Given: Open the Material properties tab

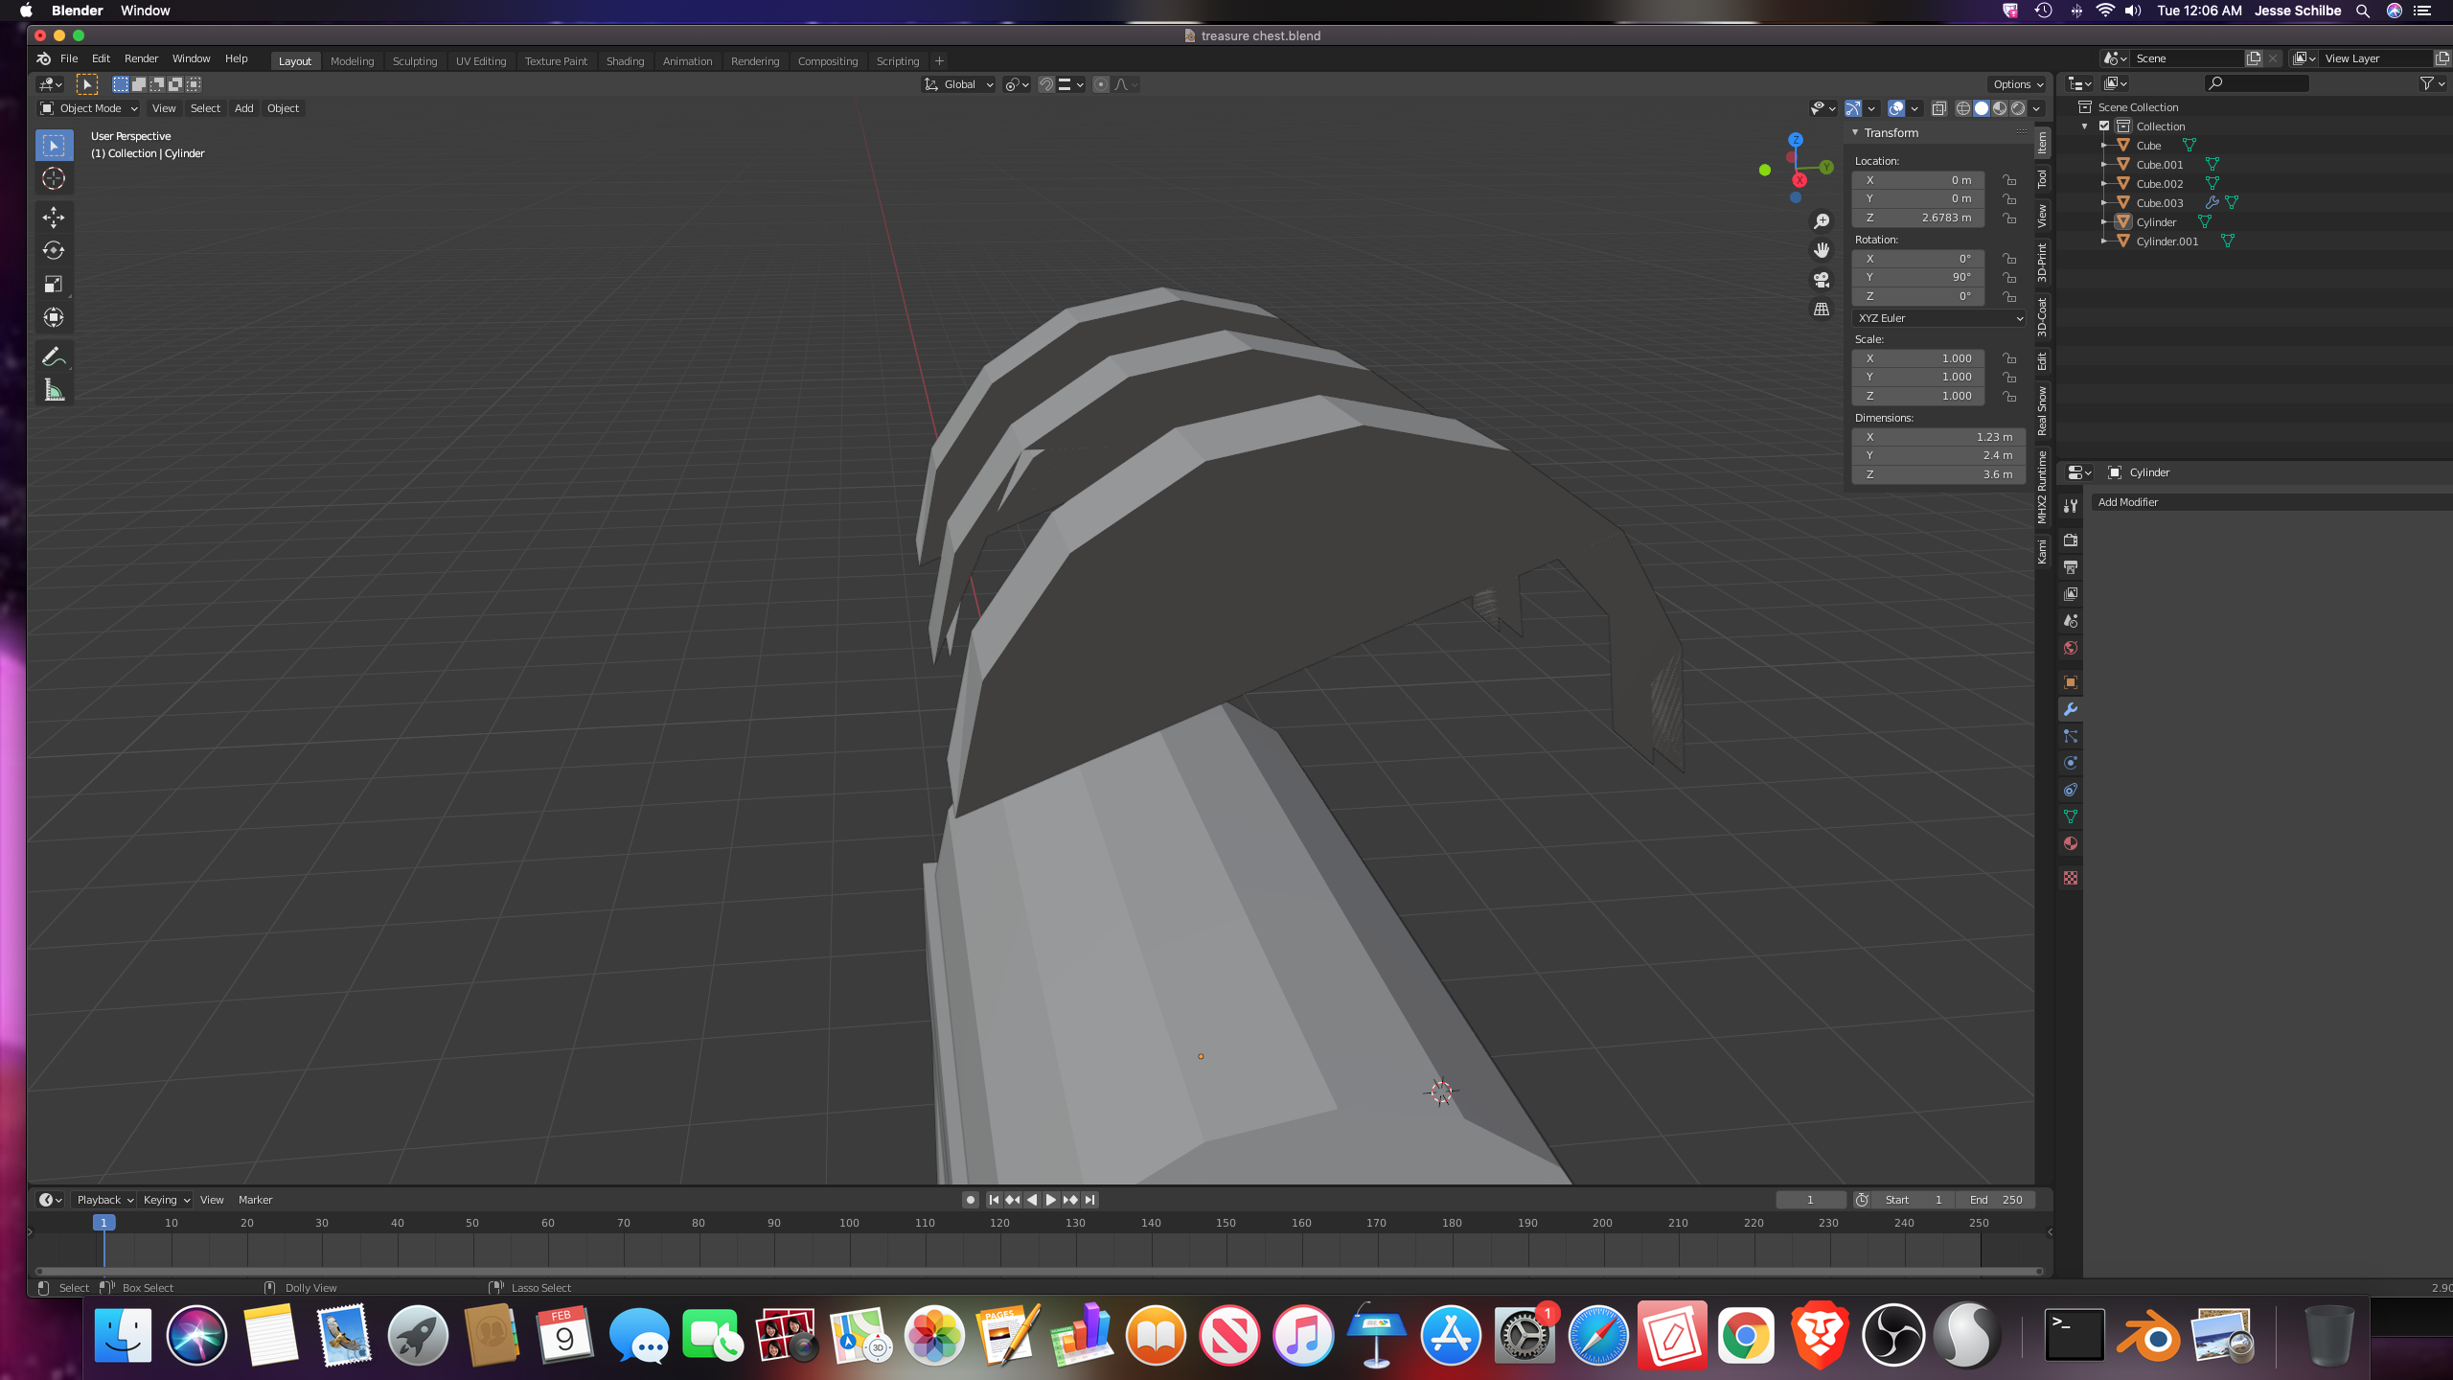Looking at the screenshot, I should pyautogui.click(x=2071, y=843).
